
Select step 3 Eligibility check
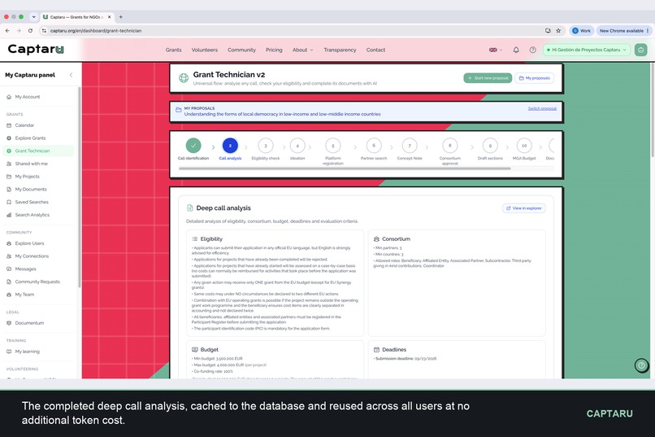tap(266, 146)
